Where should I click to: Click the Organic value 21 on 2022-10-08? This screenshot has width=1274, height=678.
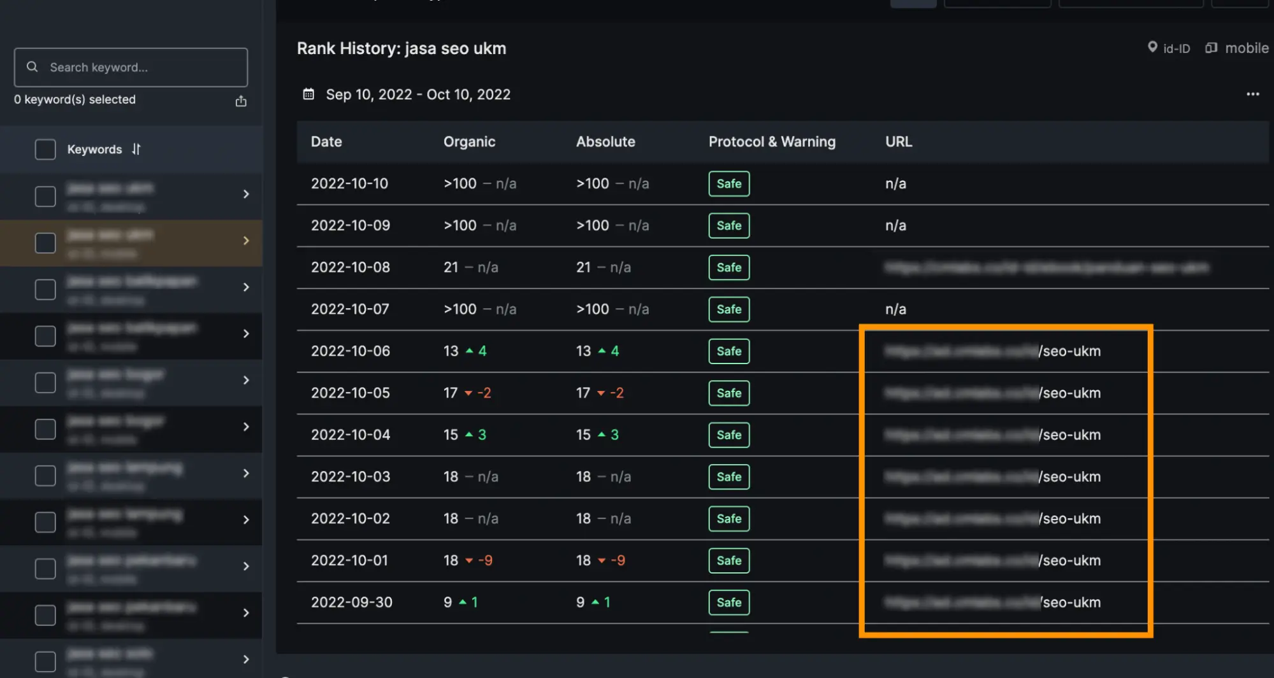point(451,267)
